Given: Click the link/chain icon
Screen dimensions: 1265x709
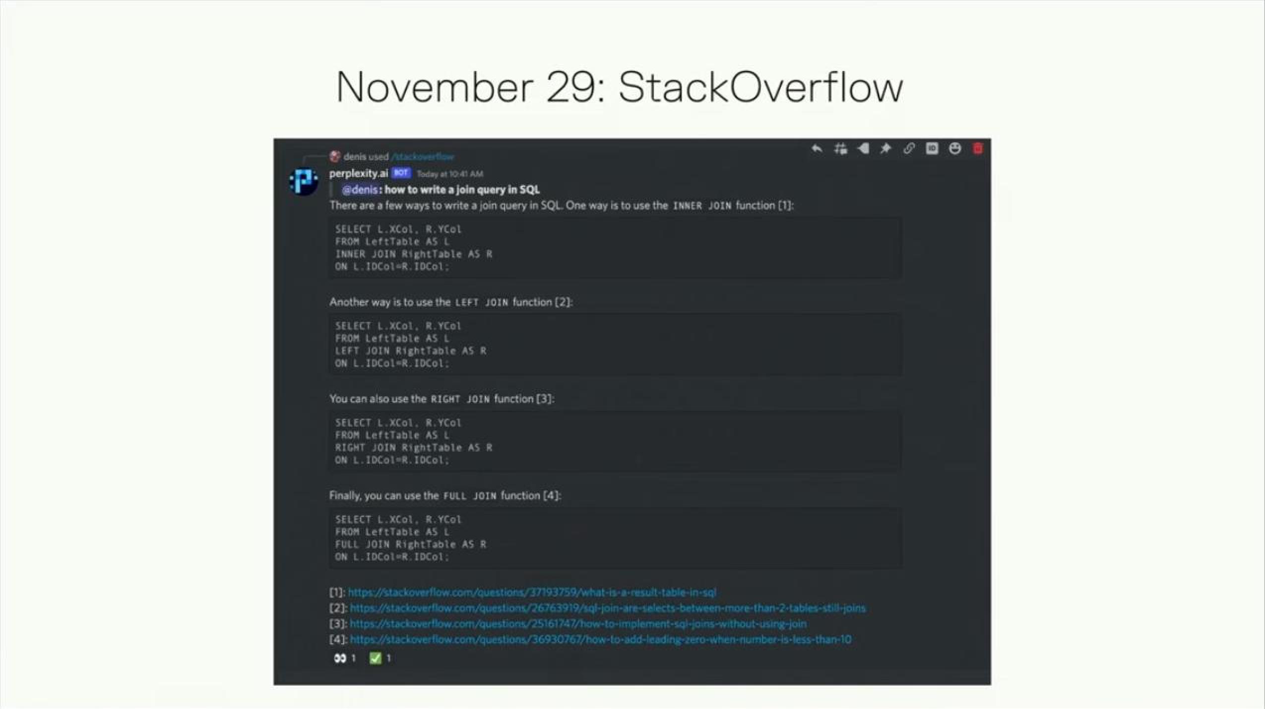Looking at the screenshot, I should point(908,148).
